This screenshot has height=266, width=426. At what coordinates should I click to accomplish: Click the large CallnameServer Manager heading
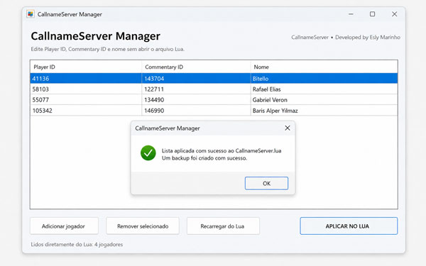pos(95,36)
